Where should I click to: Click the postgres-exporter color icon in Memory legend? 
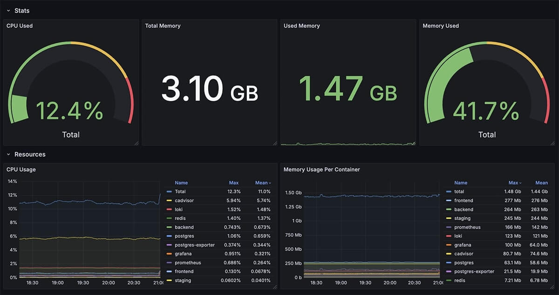[x=448, y=271]
